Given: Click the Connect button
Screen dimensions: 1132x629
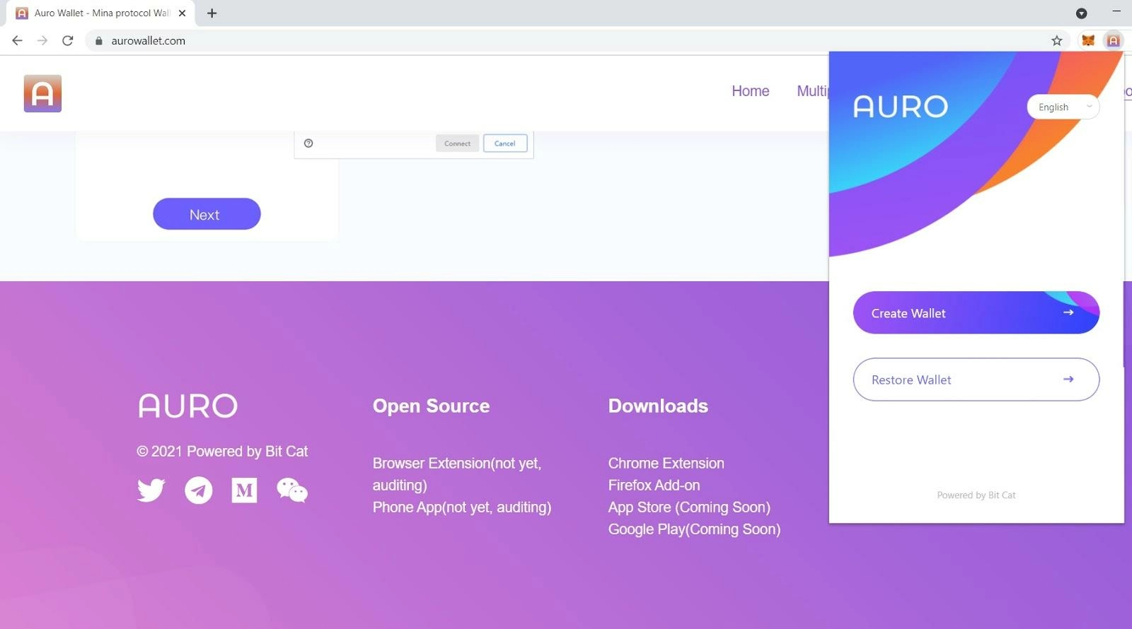Looking at the screenshot, I should click(457, 143).
